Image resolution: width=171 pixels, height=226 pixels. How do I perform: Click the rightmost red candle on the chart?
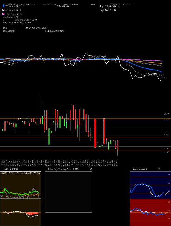tap(118, 146)
